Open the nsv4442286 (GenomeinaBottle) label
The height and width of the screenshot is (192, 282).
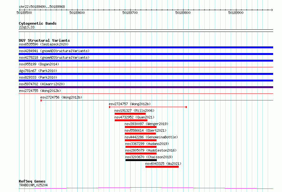pos(151,137)
